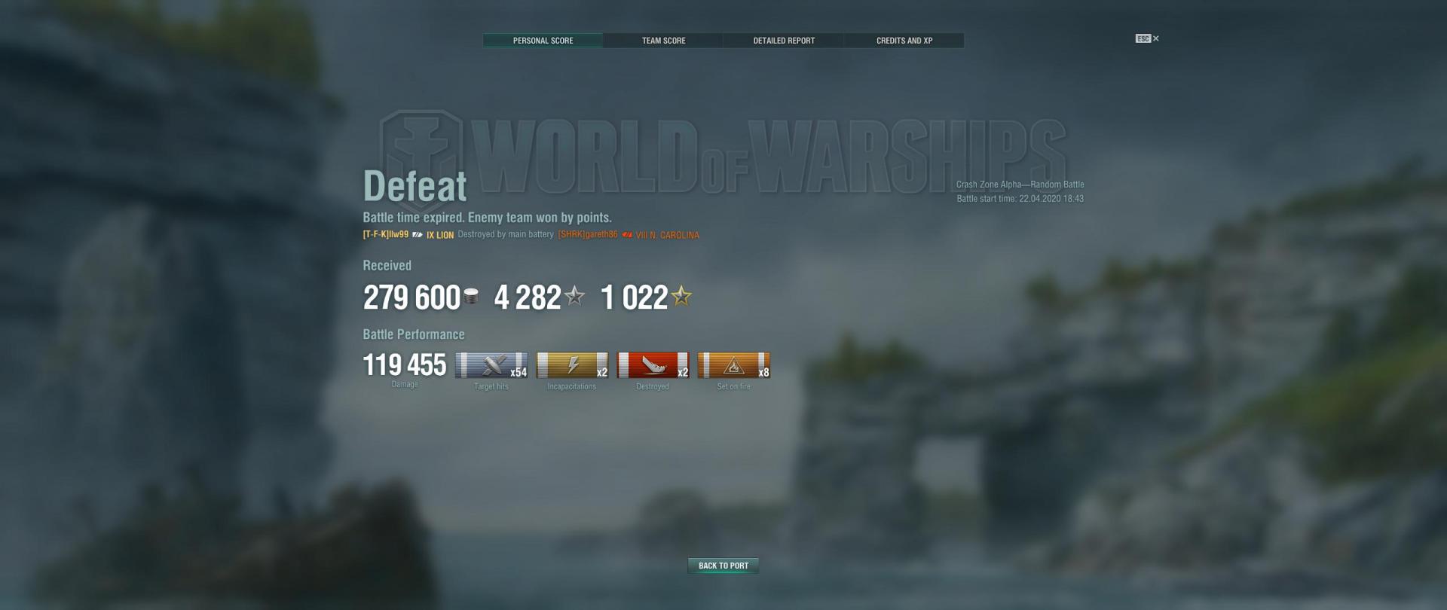The height and width of the screenshot is (610, 1447).
Task: Click the silver credits coin icon
Action: coord(471,297)
